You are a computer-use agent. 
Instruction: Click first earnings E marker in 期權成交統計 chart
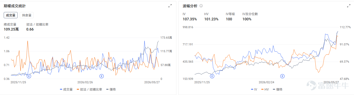pyautogui.click(x=29, y=76)
